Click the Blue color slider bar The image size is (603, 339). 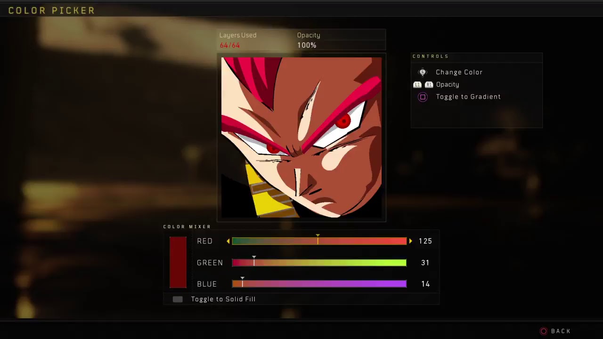[319, 284]
